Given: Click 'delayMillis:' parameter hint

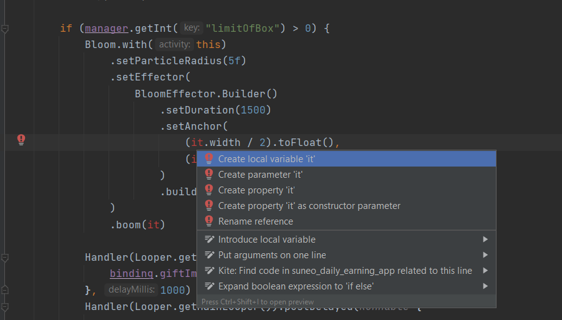Looking at the screenshot, I should [132, 289].
